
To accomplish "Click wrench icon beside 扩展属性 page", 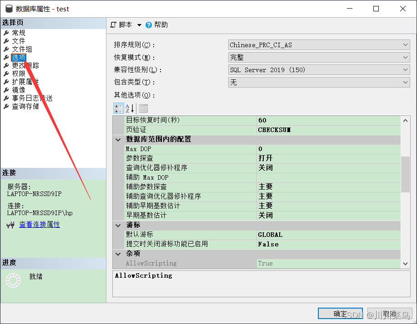I will click(x=6, y=82).
